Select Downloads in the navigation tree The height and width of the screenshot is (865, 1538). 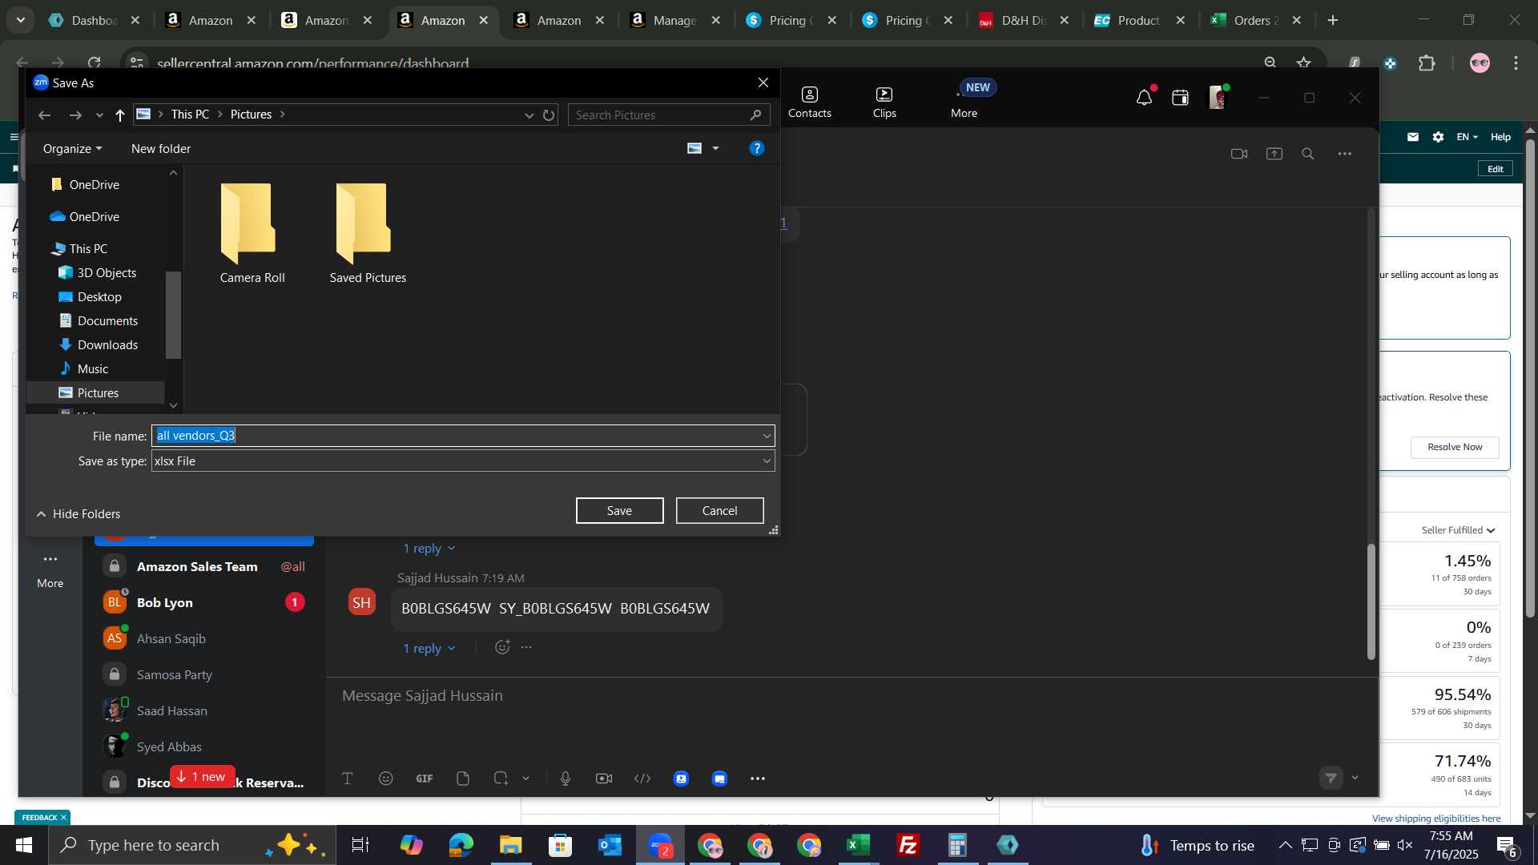[x=107, y=344]
